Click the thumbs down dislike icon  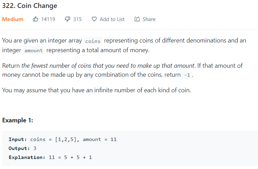tap(67, 19)
